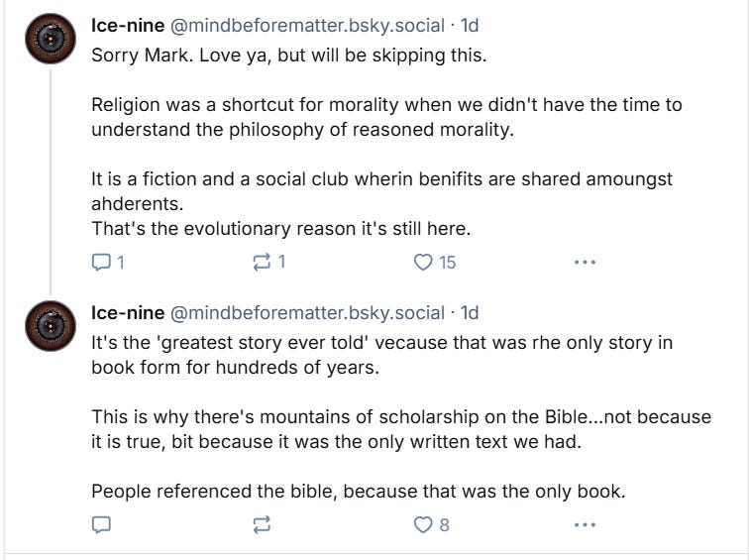
Task: Click the 1d timestamp on first post
Action: coord(469,25)
